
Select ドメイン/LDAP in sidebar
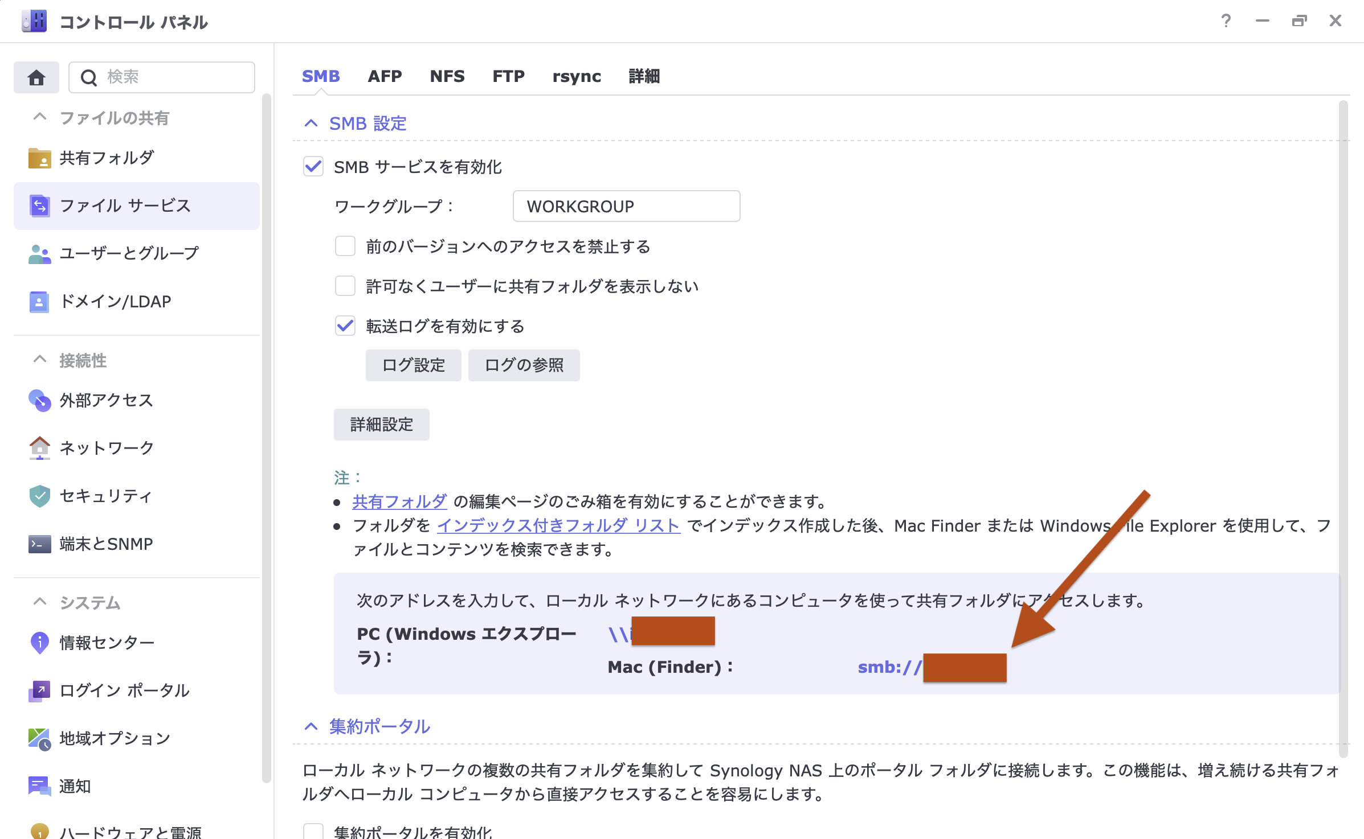(x=115, y=301)
